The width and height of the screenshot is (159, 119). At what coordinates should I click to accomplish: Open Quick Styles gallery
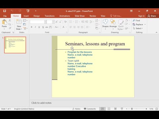click(x=121, y=25)
